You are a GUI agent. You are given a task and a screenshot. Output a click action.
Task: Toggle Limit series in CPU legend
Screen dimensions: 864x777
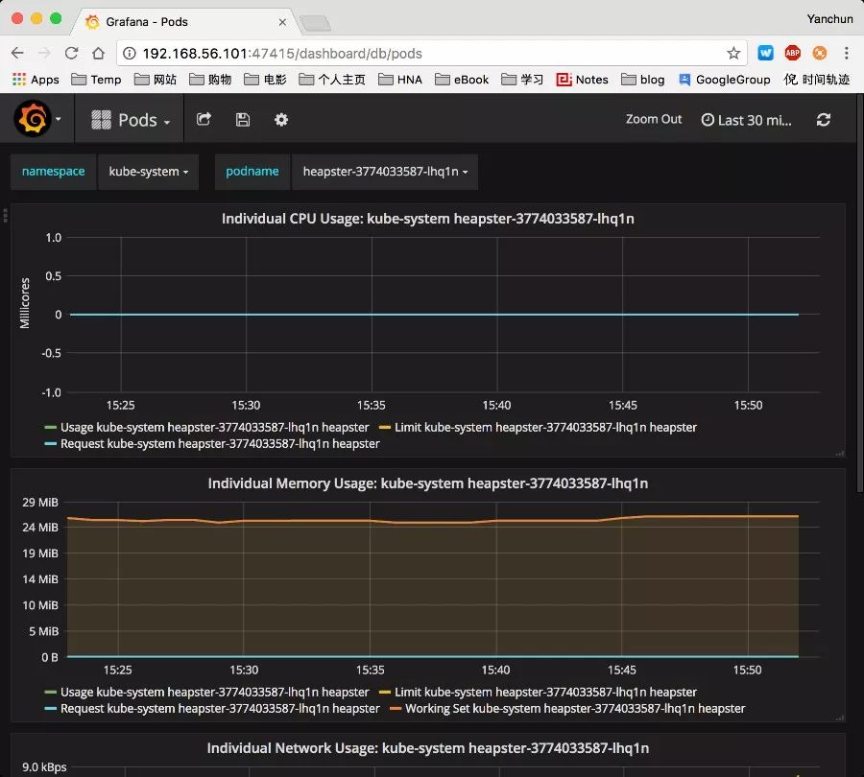[x=545, y=428]
